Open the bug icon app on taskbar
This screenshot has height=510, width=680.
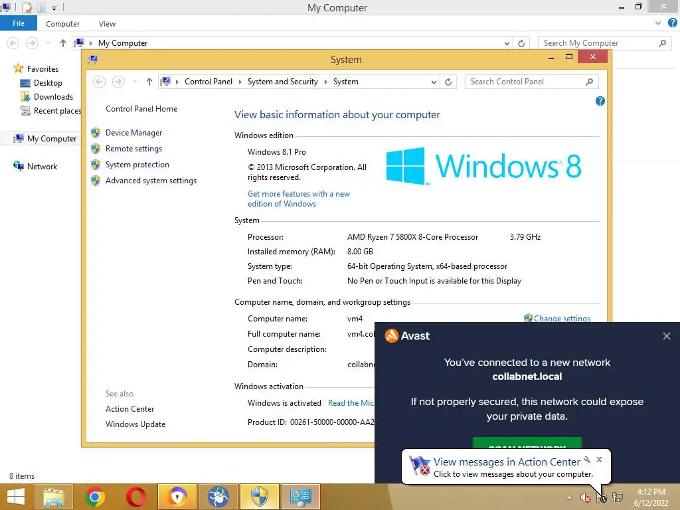tap(218, 497)
